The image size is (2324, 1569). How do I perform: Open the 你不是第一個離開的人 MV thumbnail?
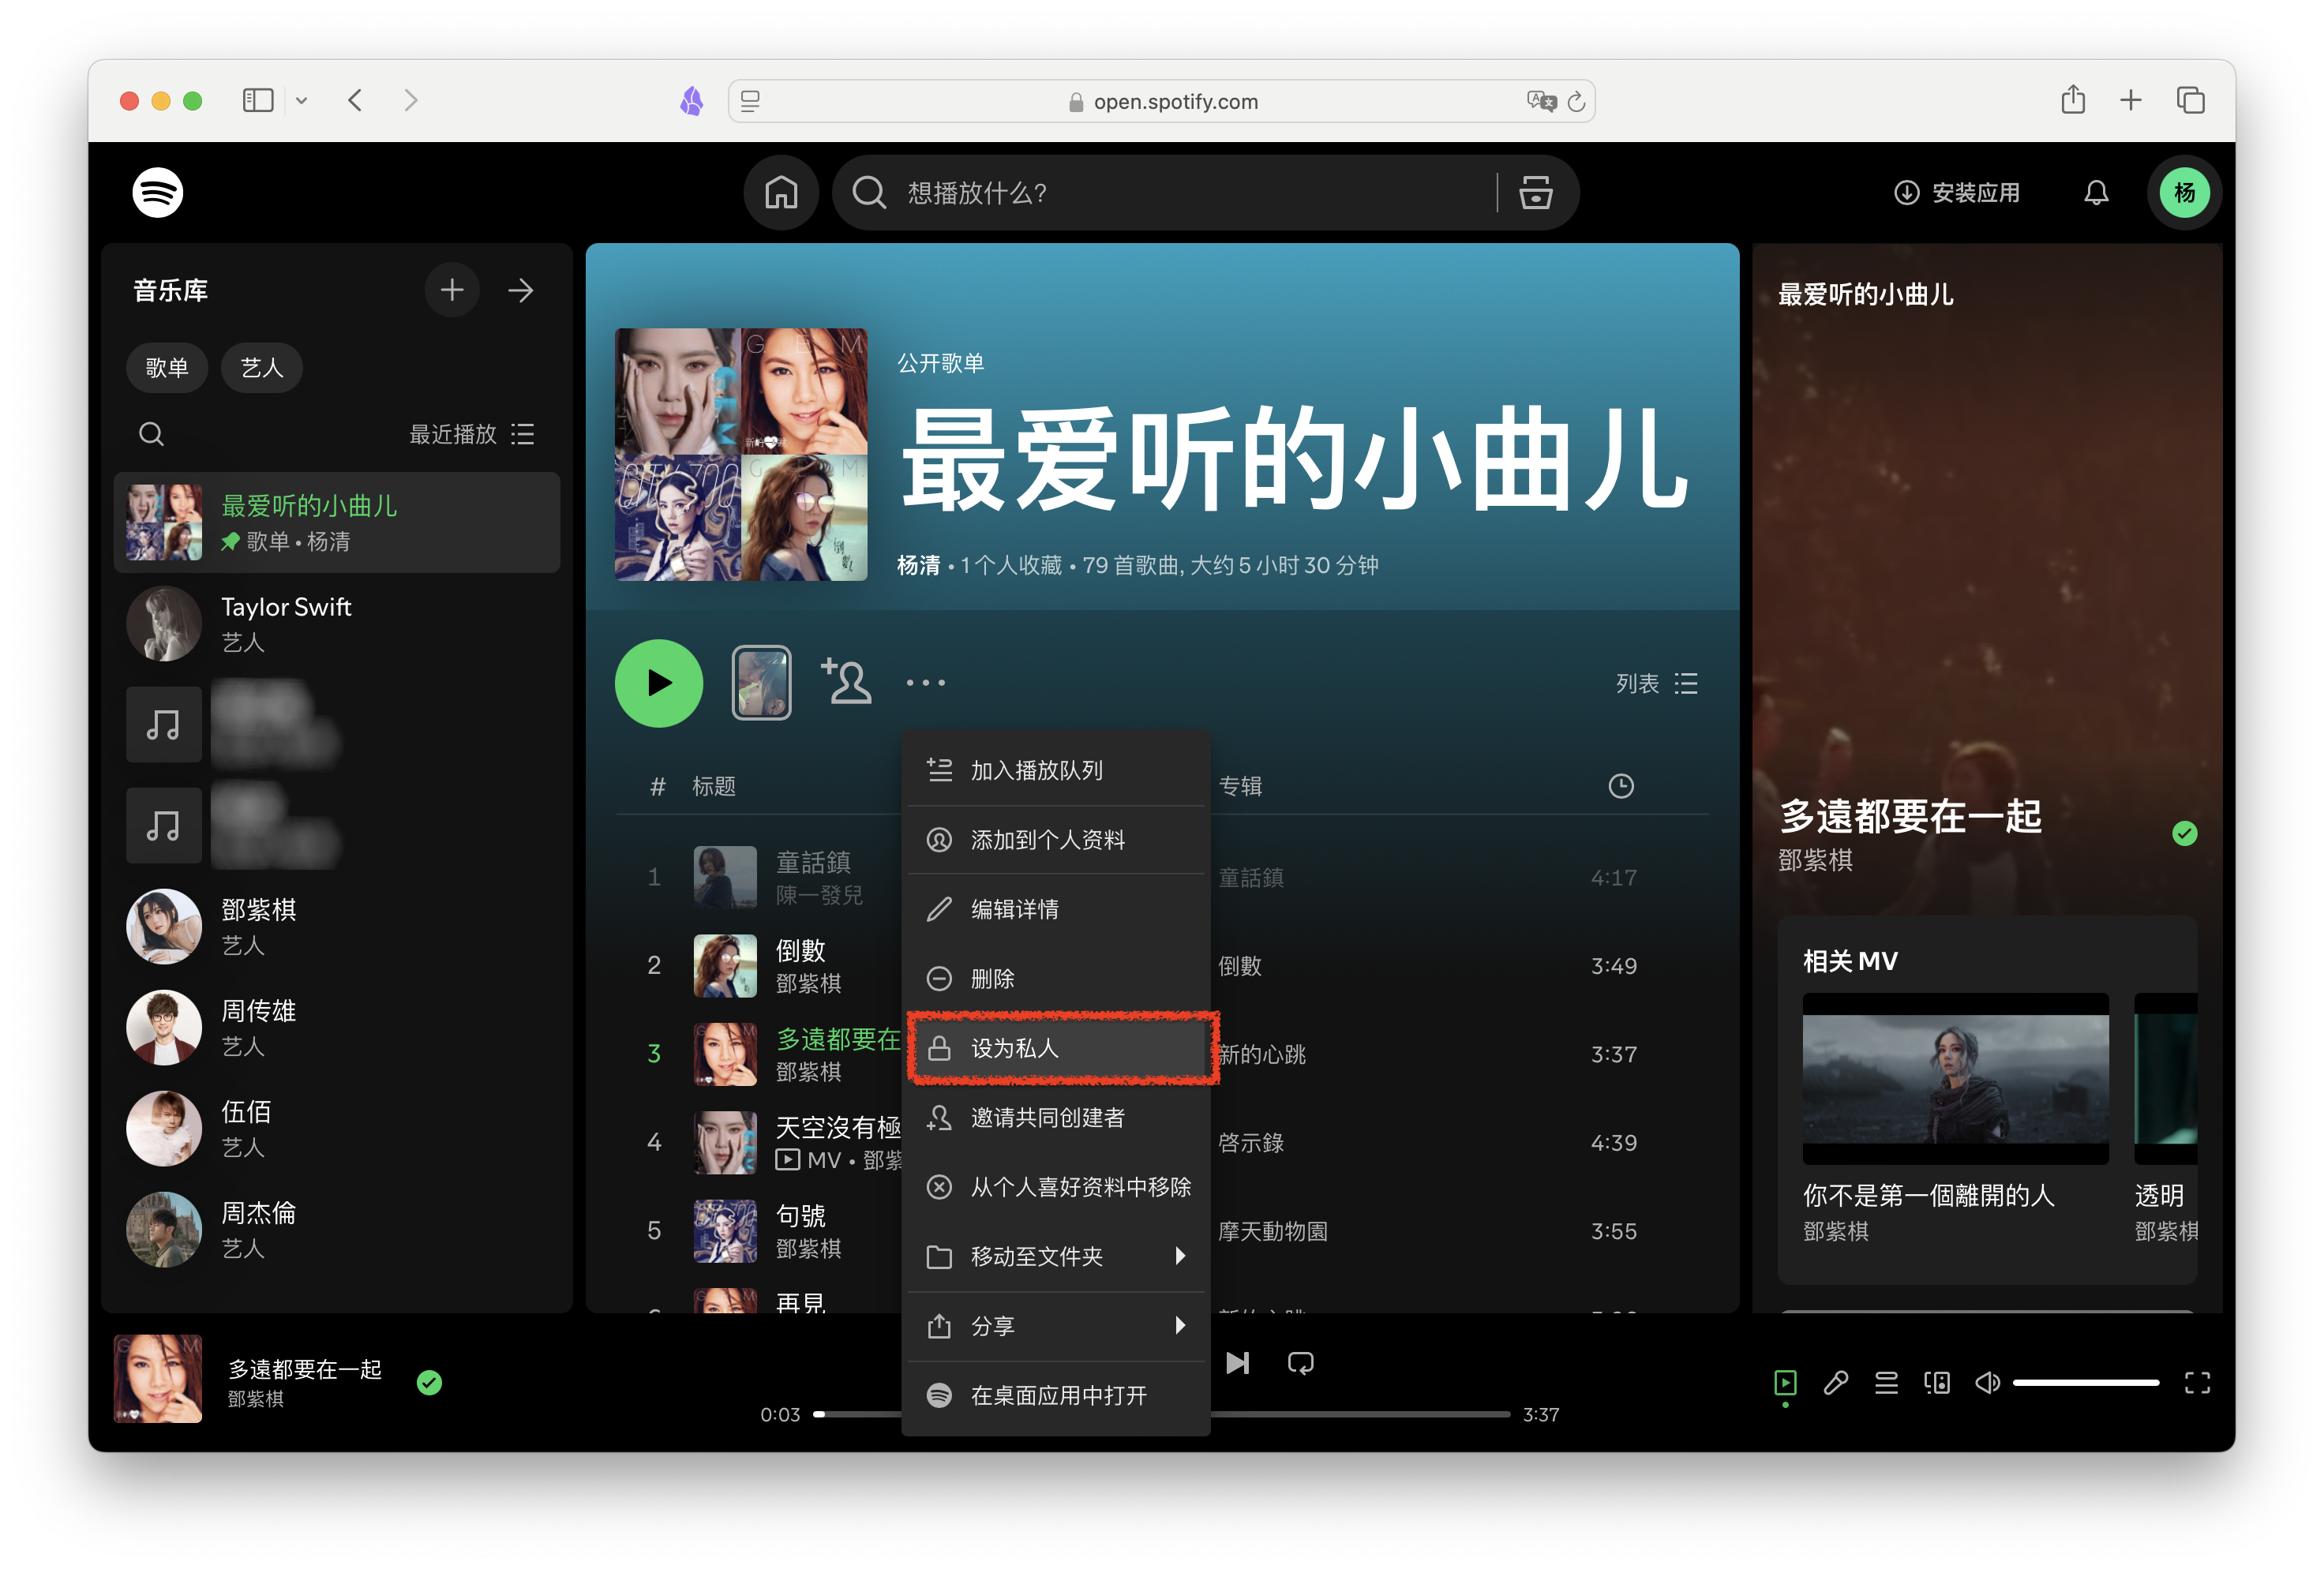(1955, 1079)
